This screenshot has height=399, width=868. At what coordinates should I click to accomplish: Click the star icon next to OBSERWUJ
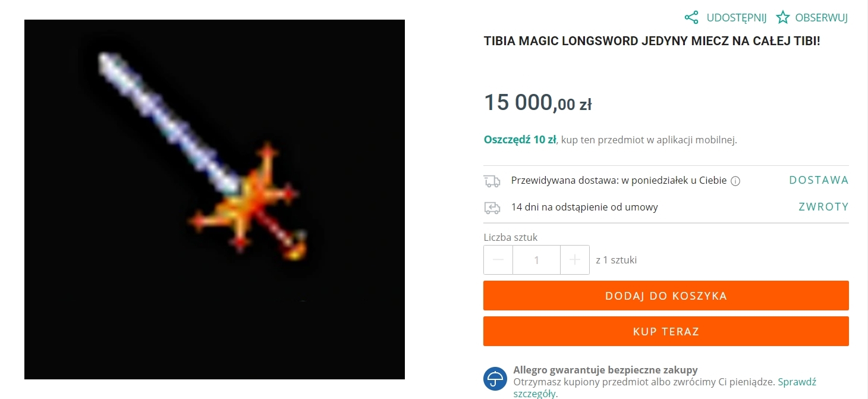tap(783, 17)
